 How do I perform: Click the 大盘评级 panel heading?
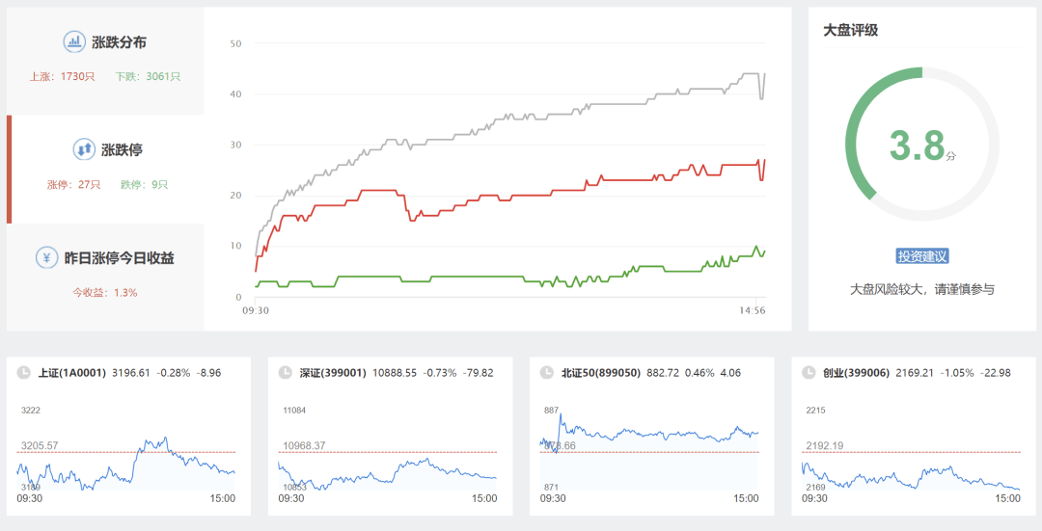click(x=850, y=30)
